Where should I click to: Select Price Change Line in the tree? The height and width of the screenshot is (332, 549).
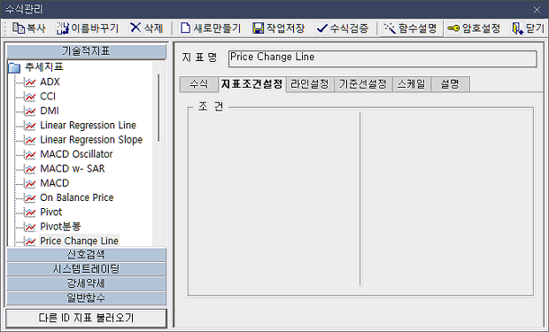coord(80,241)
